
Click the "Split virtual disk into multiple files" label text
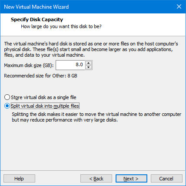pos(45,106)
